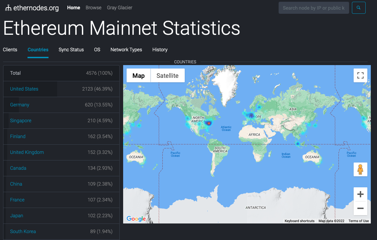The image size is (377, 240).
Task: Click the 162 (3.54%) value
Action: [x=100, y=136]
